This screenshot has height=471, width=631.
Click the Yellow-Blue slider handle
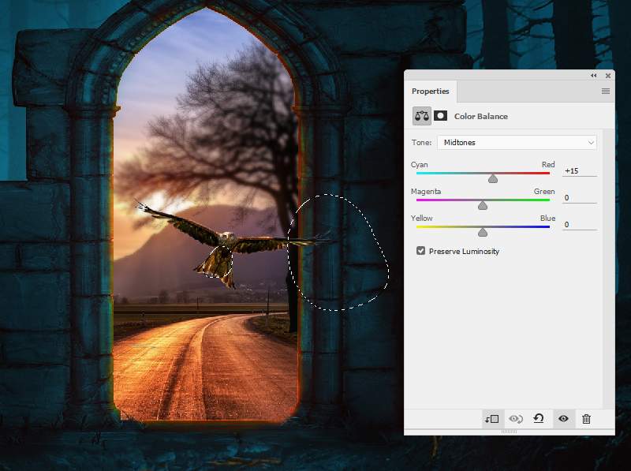[x=483, y=232]
